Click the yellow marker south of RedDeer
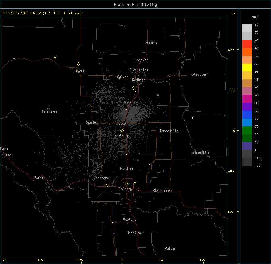The height and width of the screenshot is (264, 271). [x=134, y=88]
